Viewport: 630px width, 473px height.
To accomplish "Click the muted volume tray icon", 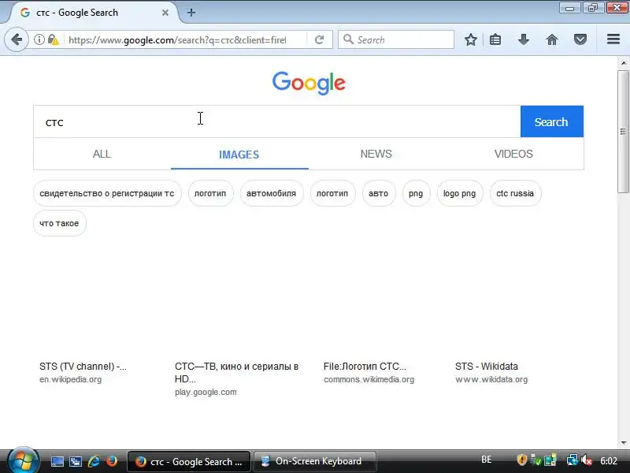I will point(587,460).
